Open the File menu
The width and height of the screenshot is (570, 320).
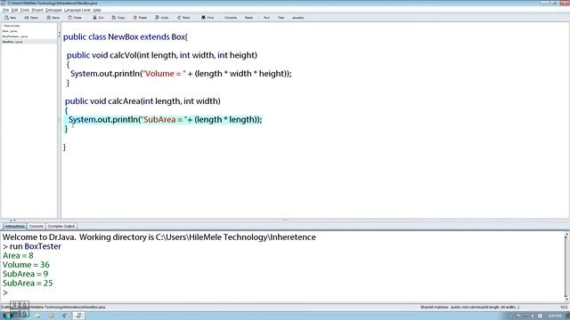click(6, 10)
